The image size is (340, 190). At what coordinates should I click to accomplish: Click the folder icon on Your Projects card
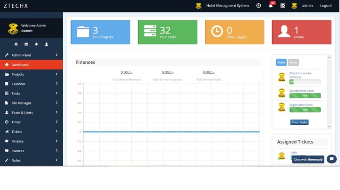(x=83, y=32)
